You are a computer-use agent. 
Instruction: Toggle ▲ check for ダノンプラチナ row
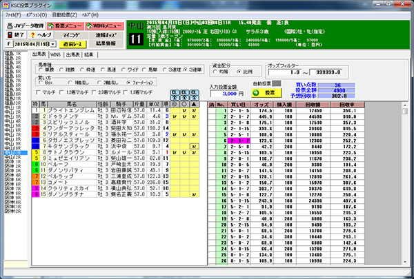point(194,195)
